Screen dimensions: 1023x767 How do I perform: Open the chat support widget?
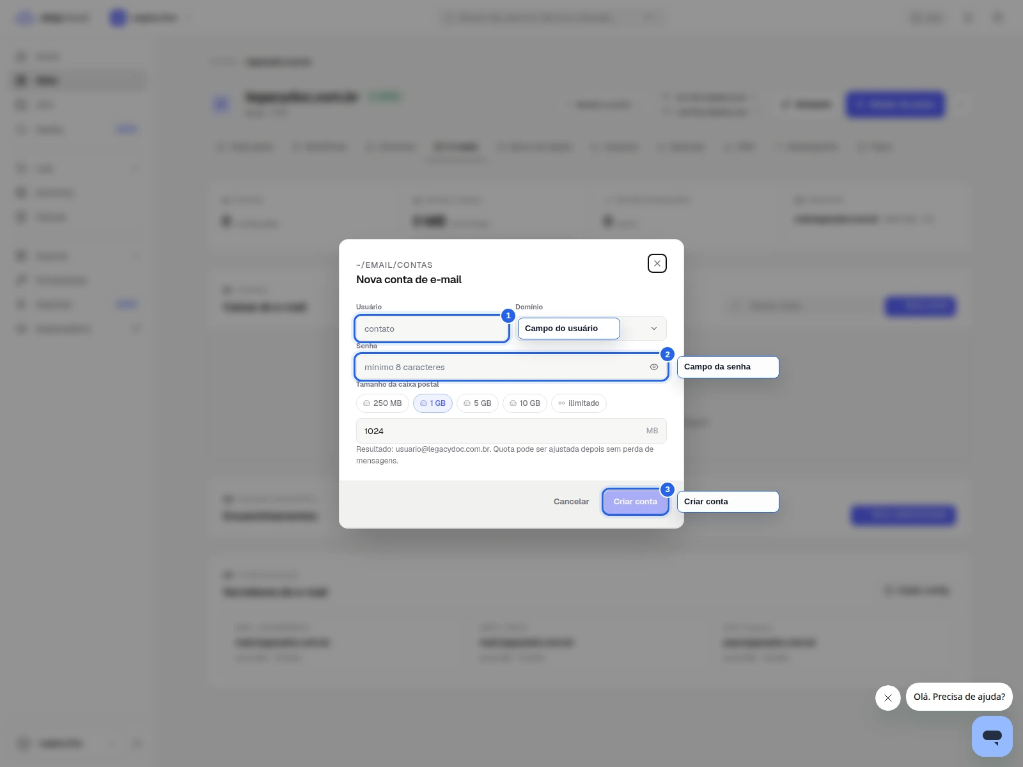992,736
